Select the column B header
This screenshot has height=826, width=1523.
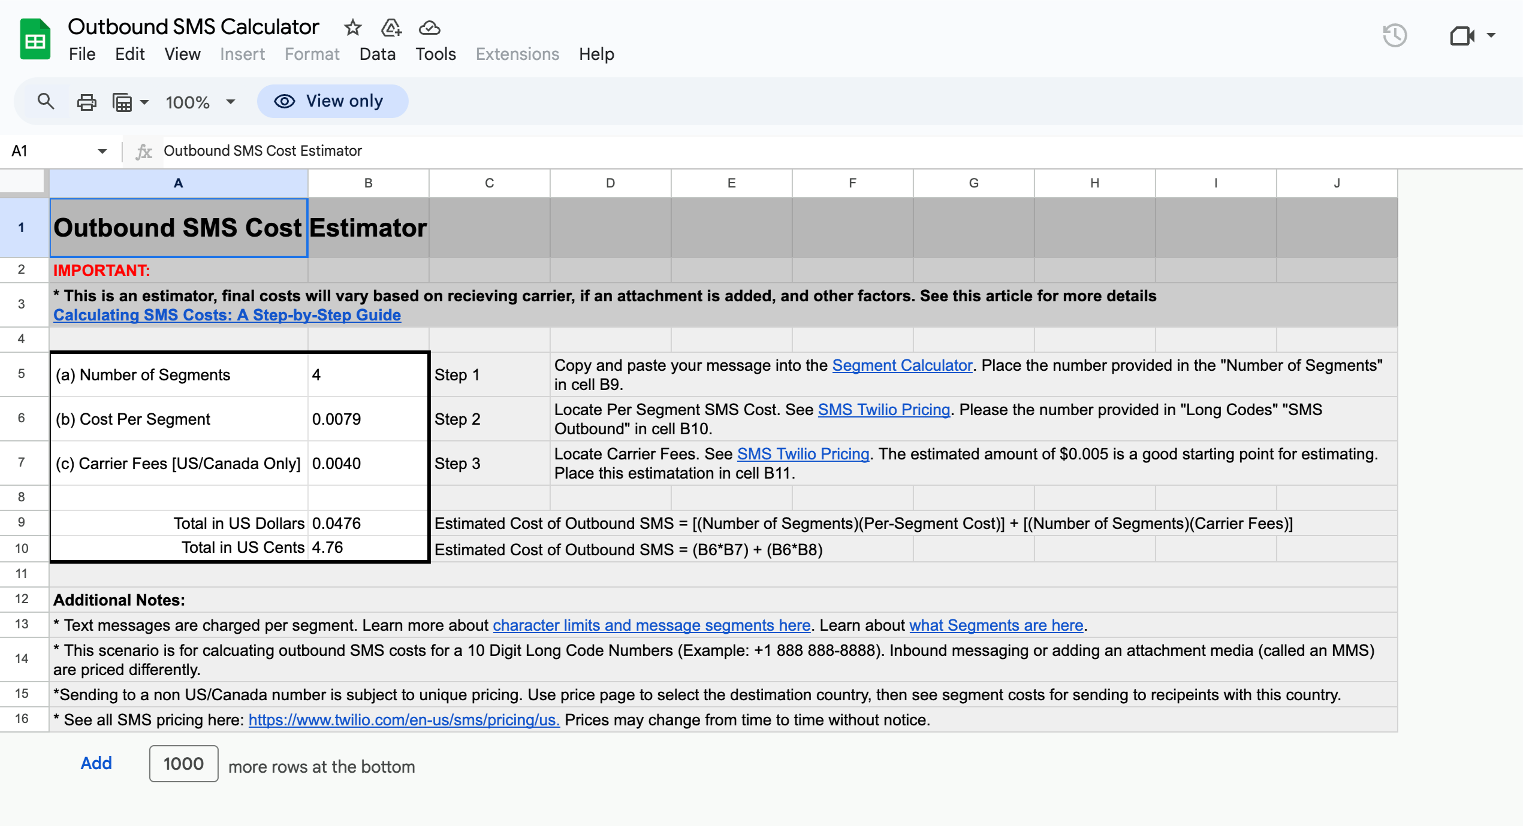[368, 183]
